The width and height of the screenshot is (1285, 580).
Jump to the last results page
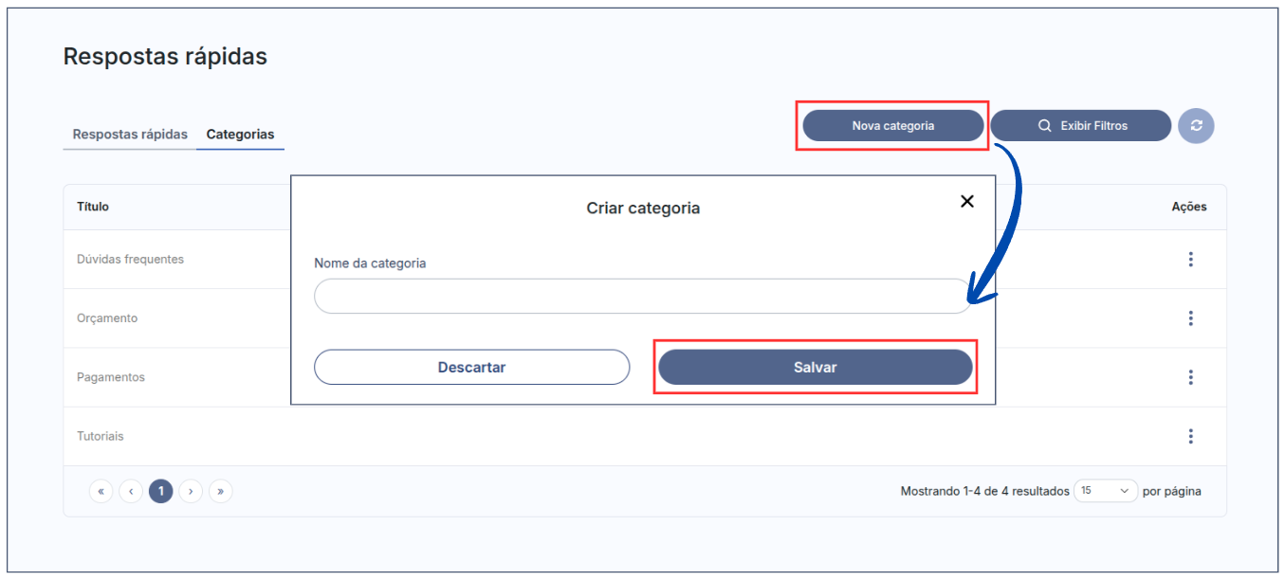[221, 491]
